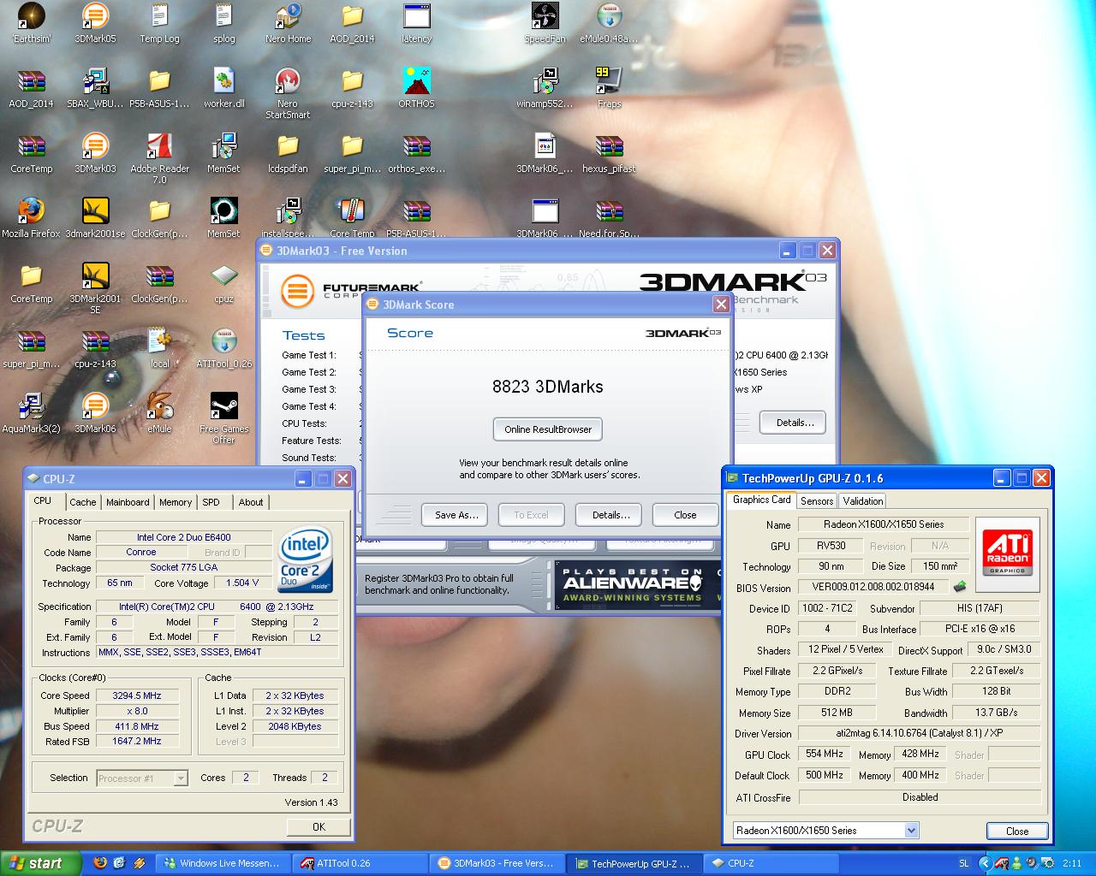The height and width of the screenshot is (876, 1096).
Task: Close the 3DMark Score dialog via X
Action: [721, 304]
